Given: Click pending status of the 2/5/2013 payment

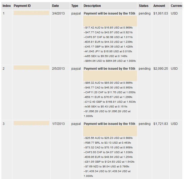Looking at the screenshot, I should [x=144, y=69].
